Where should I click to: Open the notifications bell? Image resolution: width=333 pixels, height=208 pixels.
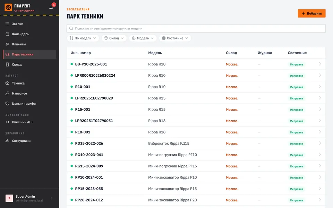tap(51, 7)
